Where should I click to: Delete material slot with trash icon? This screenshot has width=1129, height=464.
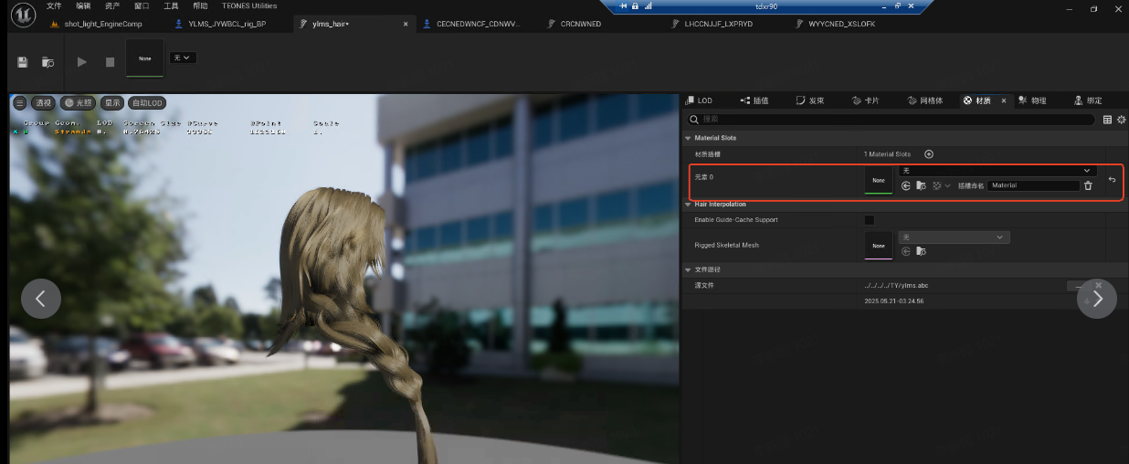click(x=1088, y=185)
